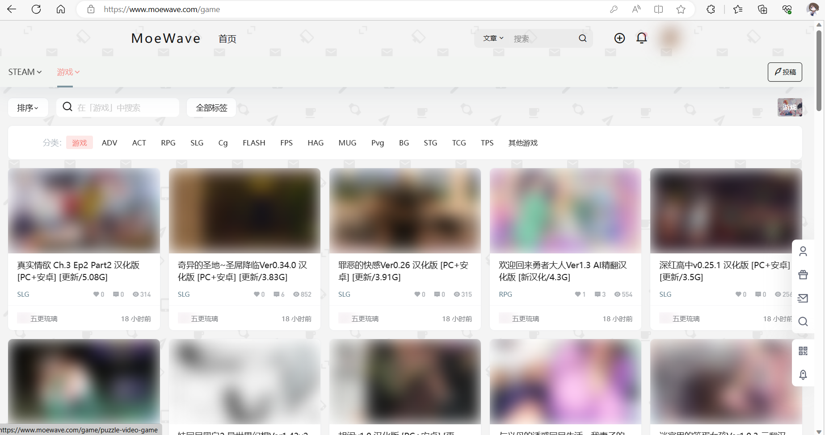
Task: Go to 首页 home link
Action: (227, 39)
